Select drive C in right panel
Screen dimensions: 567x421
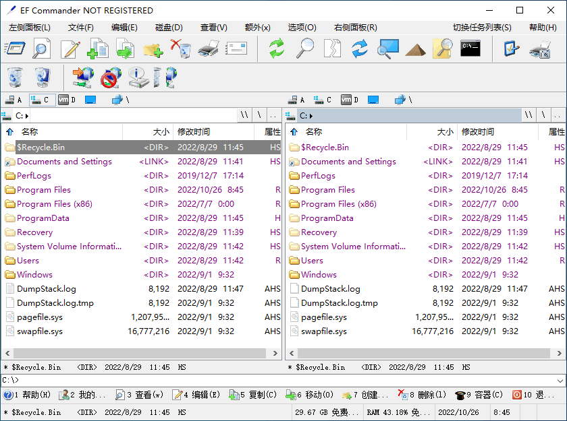pyautogui.click(x=323, y=100)
